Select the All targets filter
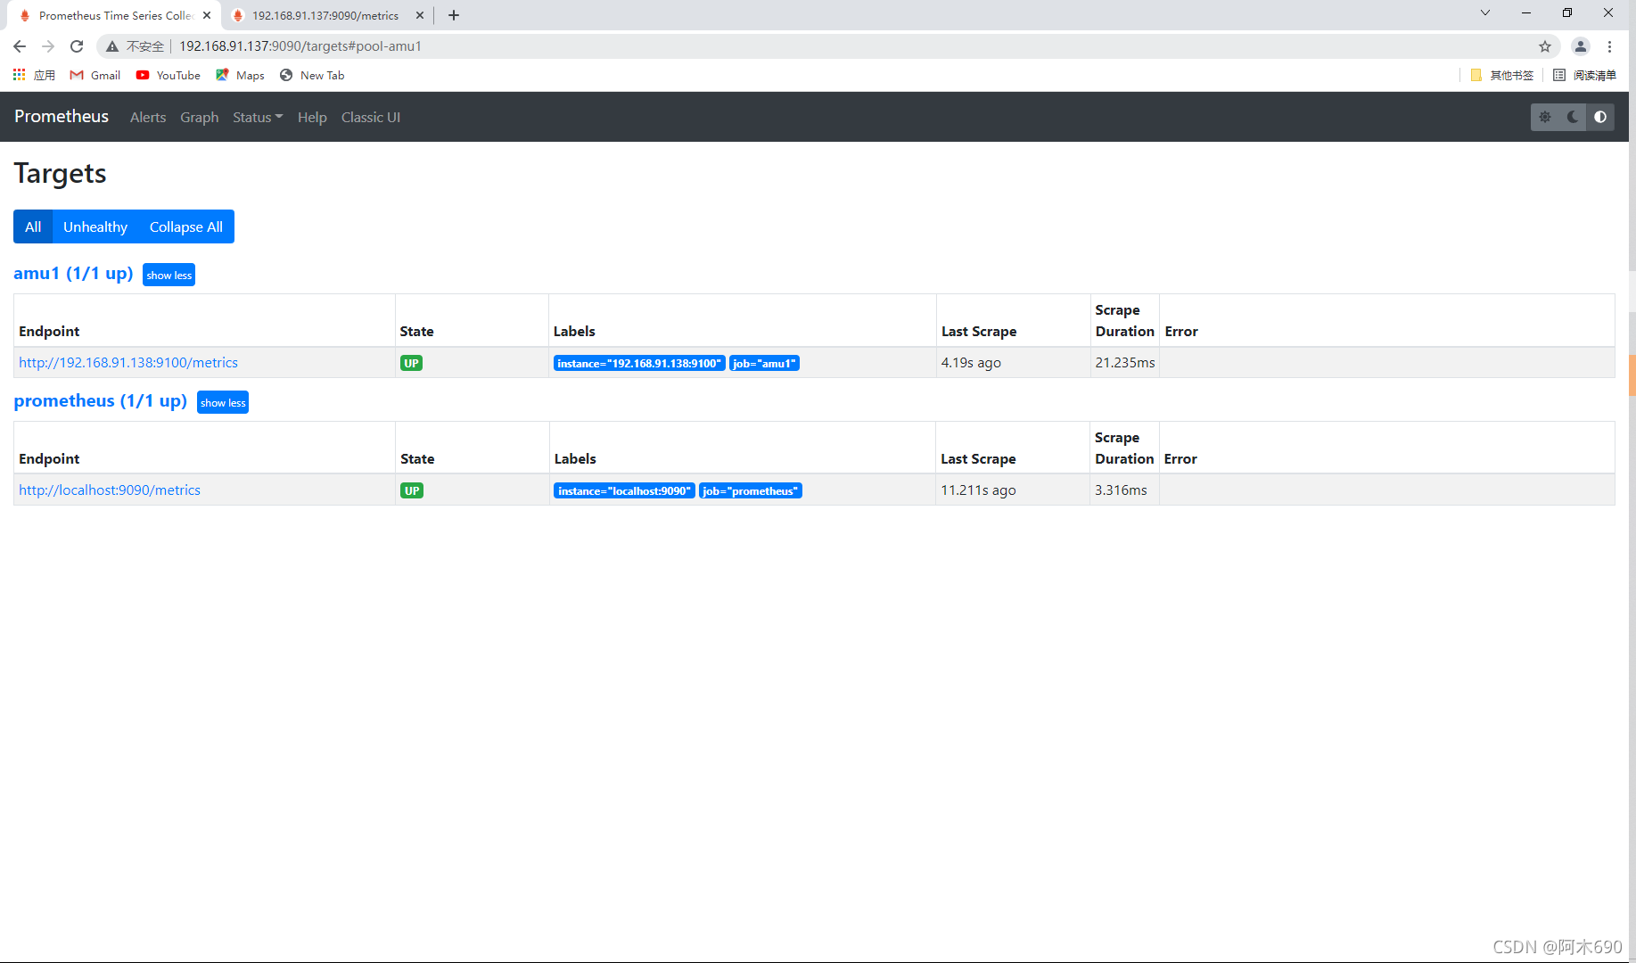The width and height of the screenshot is (1636, 963). (x=33, y=226)
